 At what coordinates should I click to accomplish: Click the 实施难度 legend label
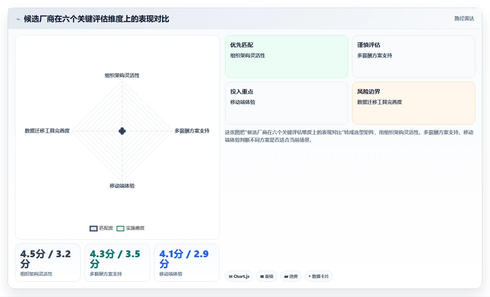[135, 228]
